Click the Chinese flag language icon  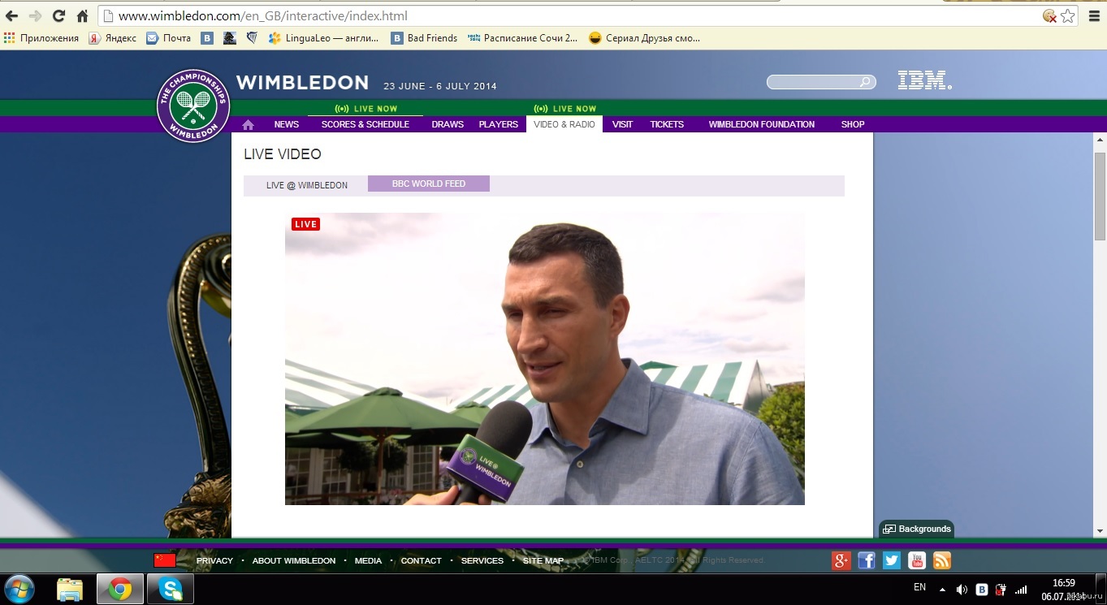165,560
